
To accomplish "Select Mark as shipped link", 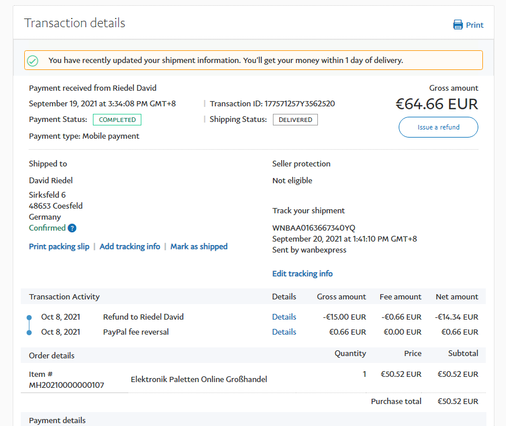I will (x=199, y=246).
